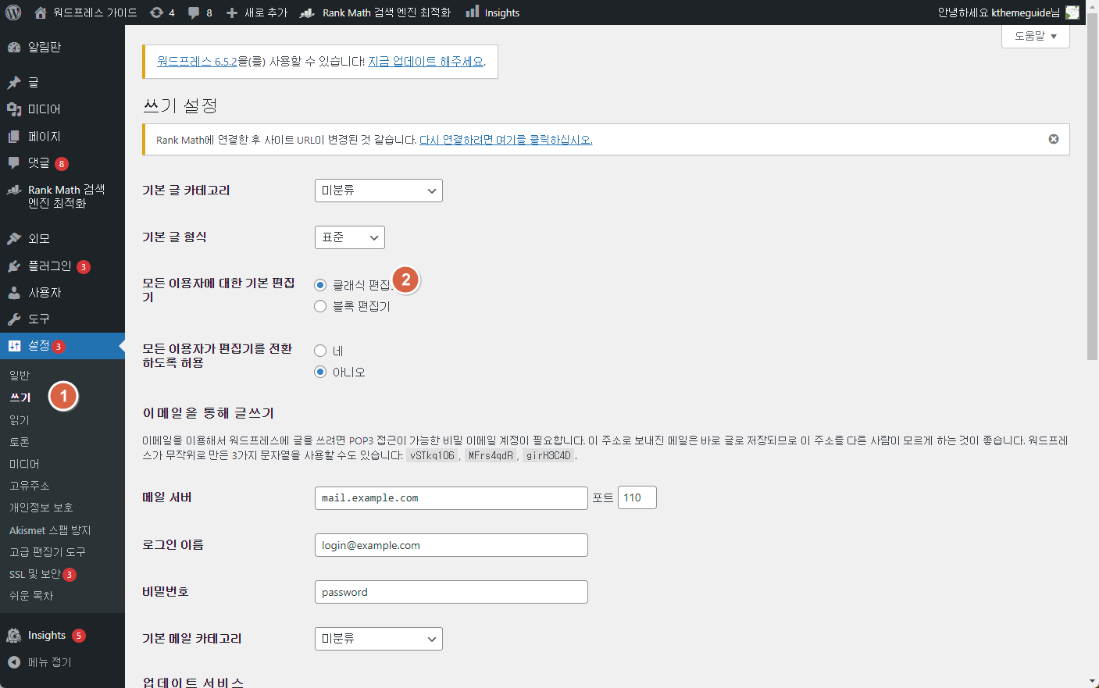Click the MFrs4qdR code string
The height and width of the screenshot is (688, 1099).
tap(491, 455)
